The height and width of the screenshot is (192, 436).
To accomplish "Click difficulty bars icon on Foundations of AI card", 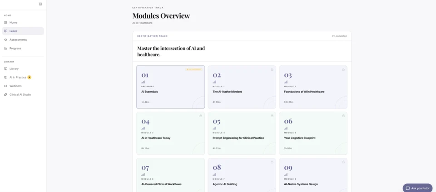I will (286, 82).
